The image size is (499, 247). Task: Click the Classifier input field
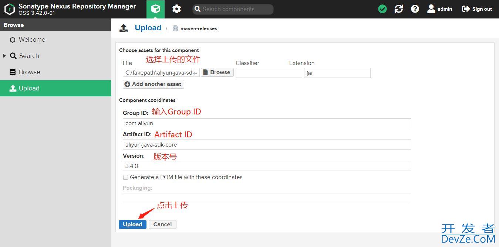click(x=269, y=73)
